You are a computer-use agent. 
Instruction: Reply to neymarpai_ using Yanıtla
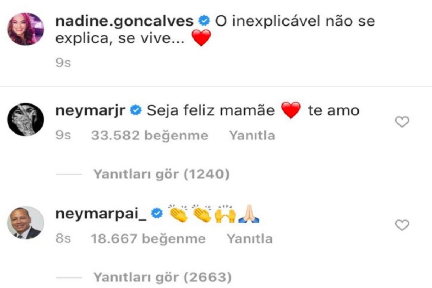[x=250, y=239]
